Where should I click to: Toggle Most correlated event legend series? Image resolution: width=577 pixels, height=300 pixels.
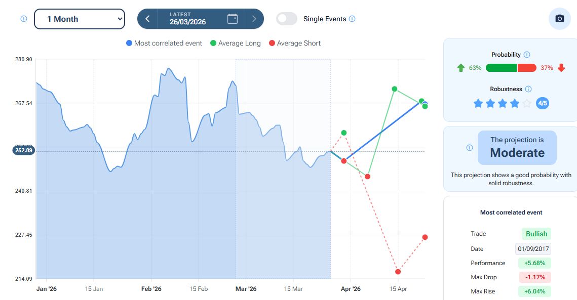(x=164, y=44)
